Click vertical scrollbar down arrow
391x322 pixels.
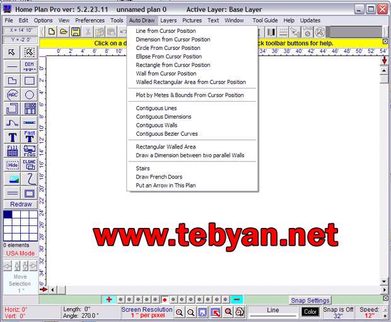point(384,282)
